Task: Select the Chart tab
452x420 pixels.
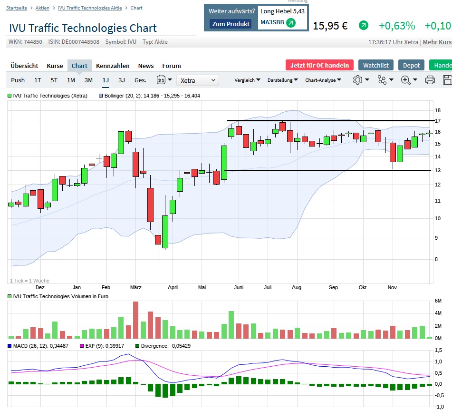Action: [x=79, y=66]
